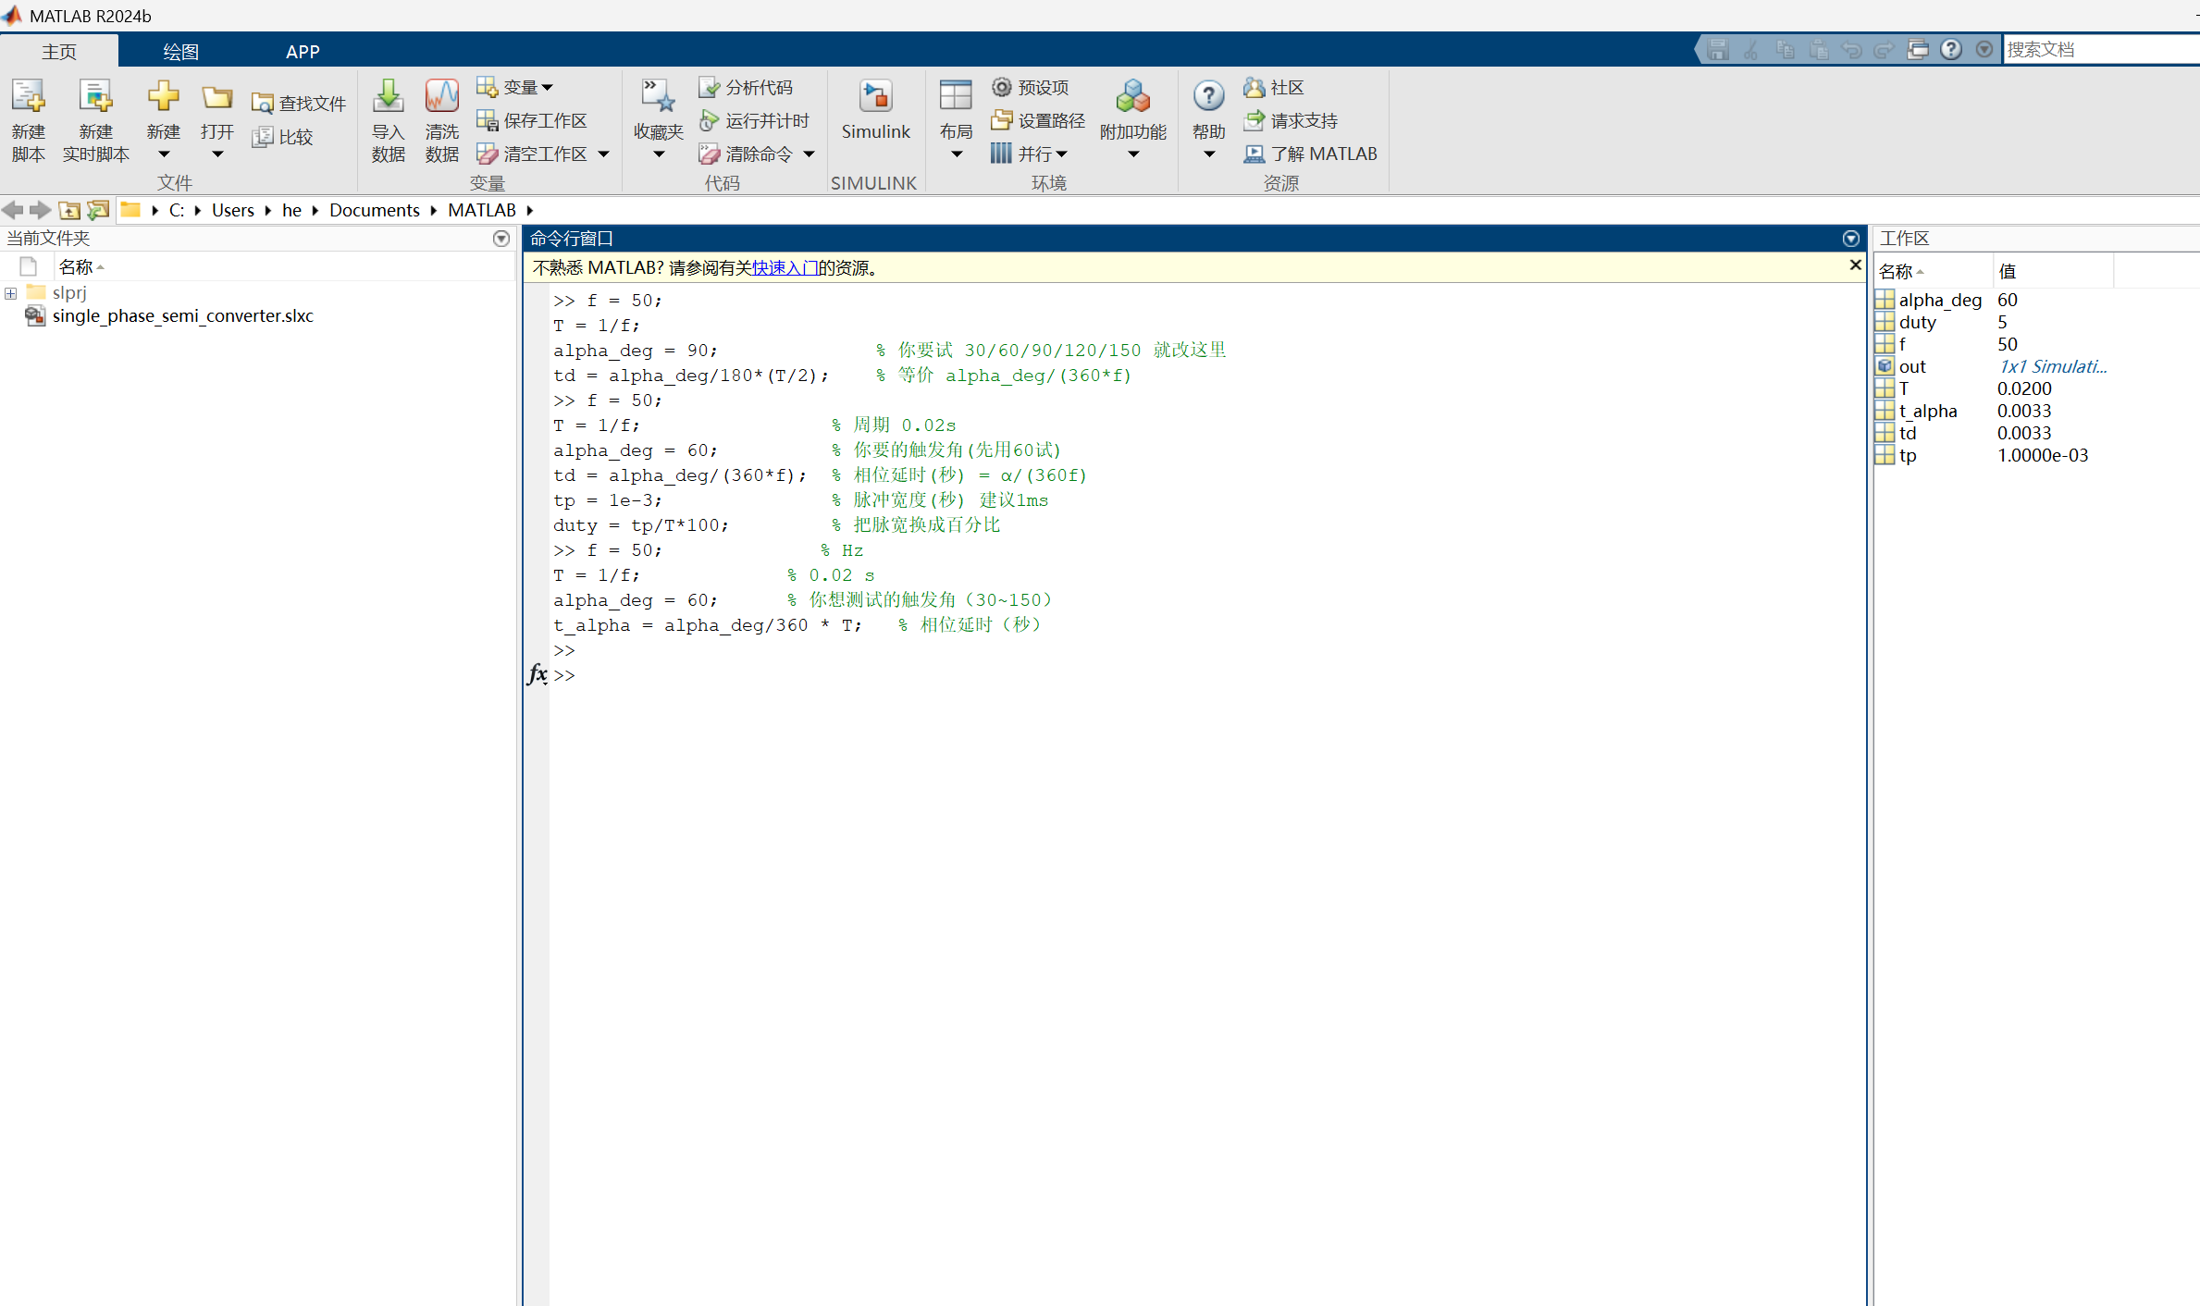Dismiss the yellow MATLAB hint banner

point(1854,265)
